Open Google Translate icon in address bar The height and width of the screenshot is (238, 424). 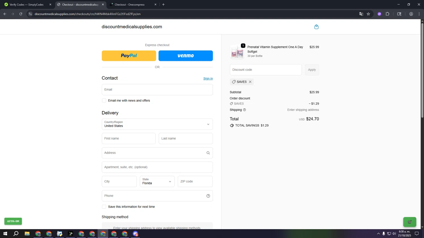[x=361, y=14]
